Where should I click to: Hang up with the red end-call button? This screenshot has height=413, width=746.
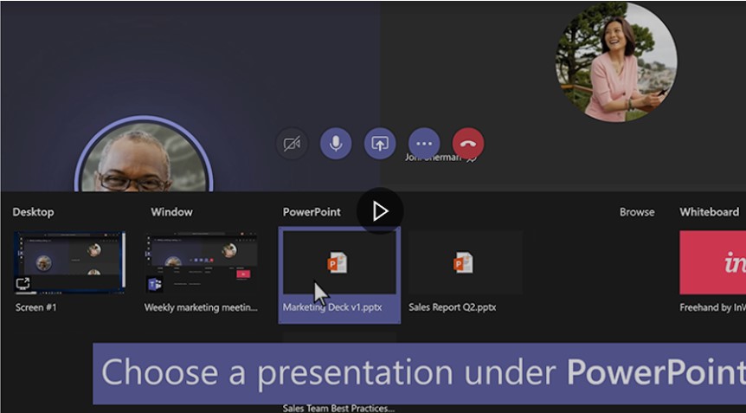468,143
